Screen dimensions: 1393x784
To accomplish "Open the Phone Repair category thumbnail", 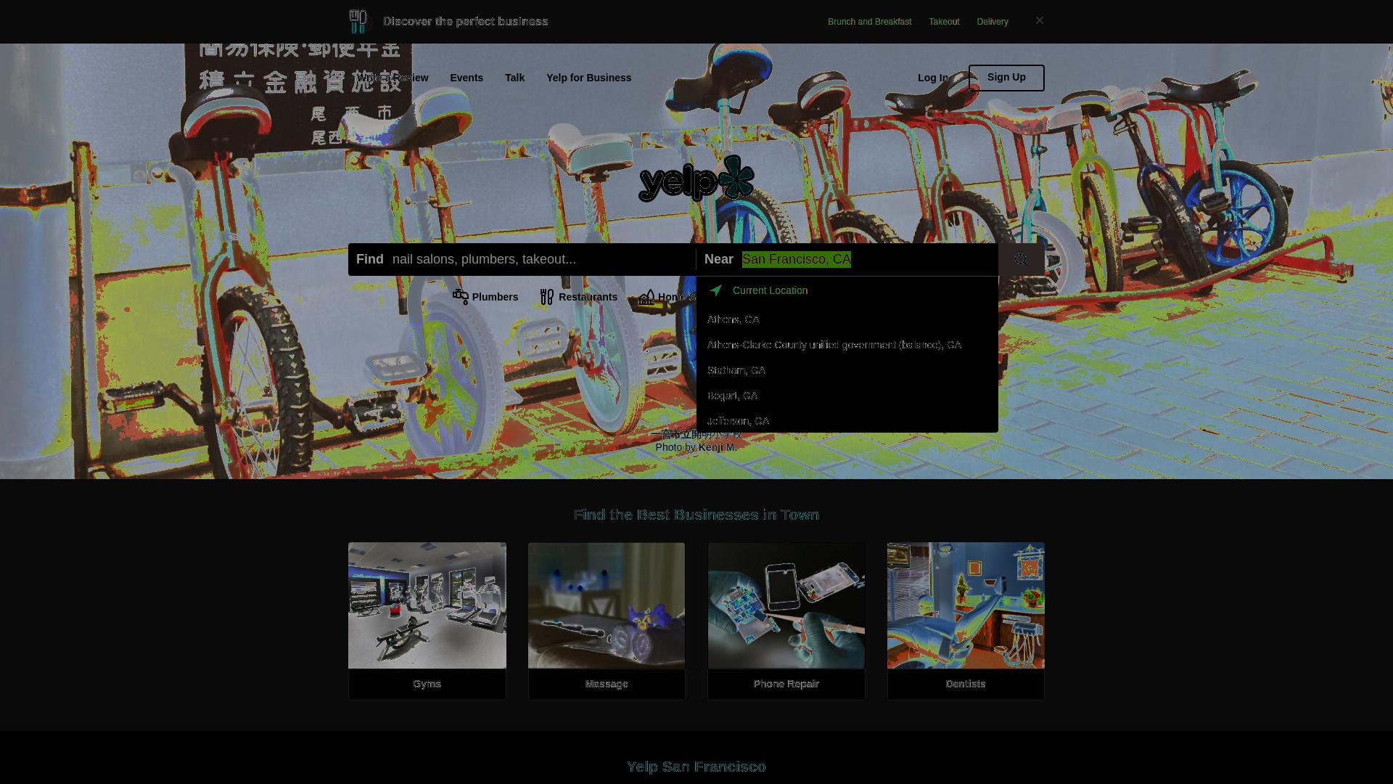I will click(x=786, y=605).
